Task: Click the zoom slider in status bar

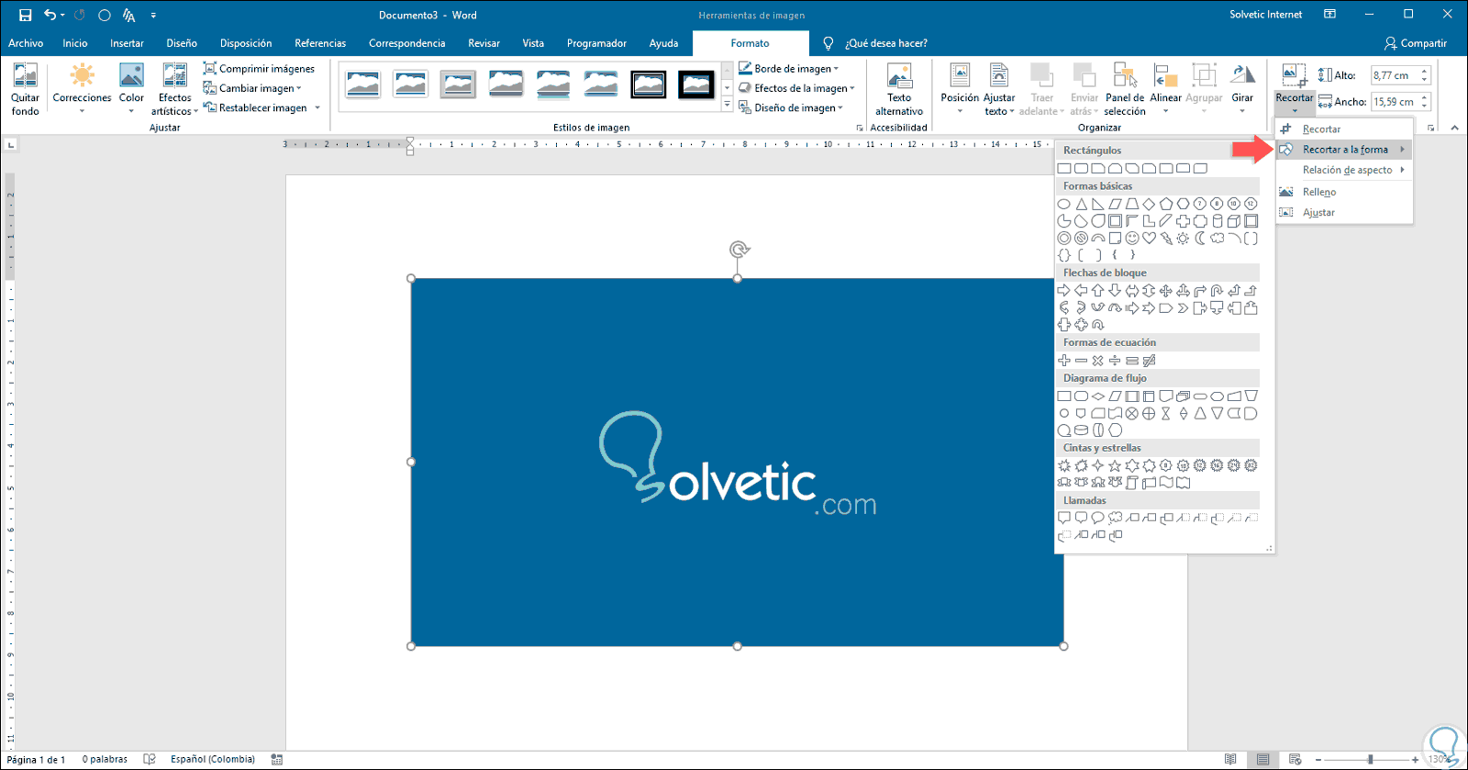Action: click(x=1370, y=759)
